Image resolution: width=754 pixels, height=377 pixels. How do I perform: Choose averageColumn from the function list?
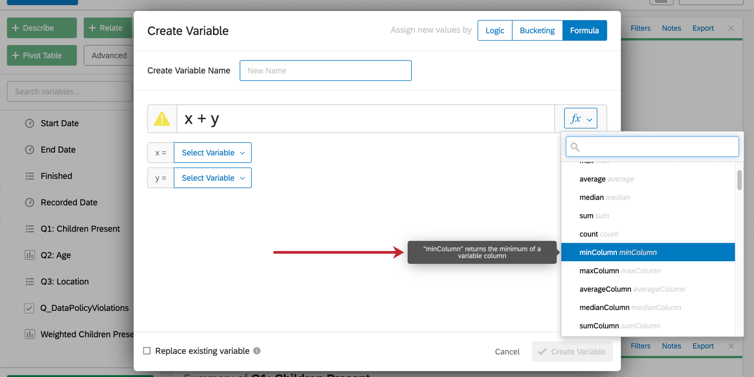(x=648, y=289)
